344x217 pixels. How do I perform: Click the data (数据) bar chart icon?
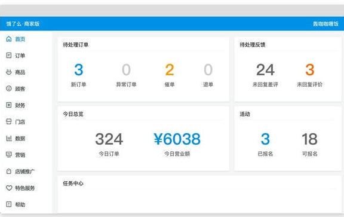(x=9, y=138)
